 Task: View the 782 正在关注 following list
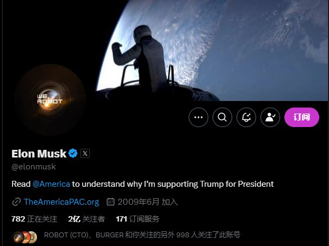point(34,219)
